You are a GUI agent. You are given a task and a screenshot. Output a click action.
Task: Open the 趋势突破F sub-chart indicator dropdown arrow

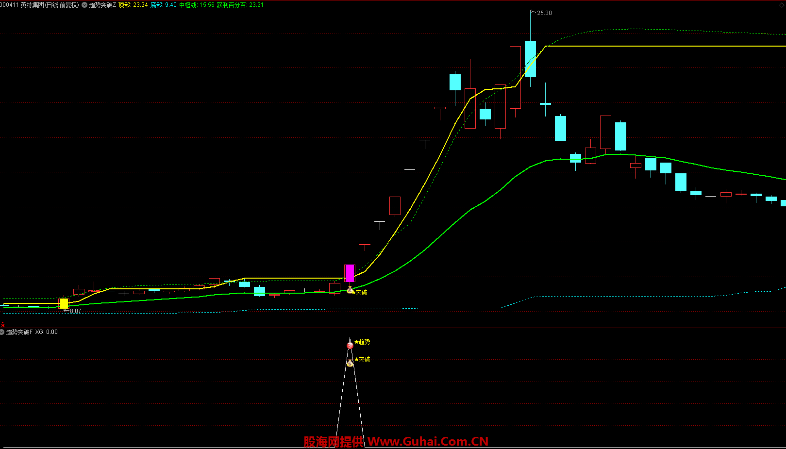[x=2, y=332]
